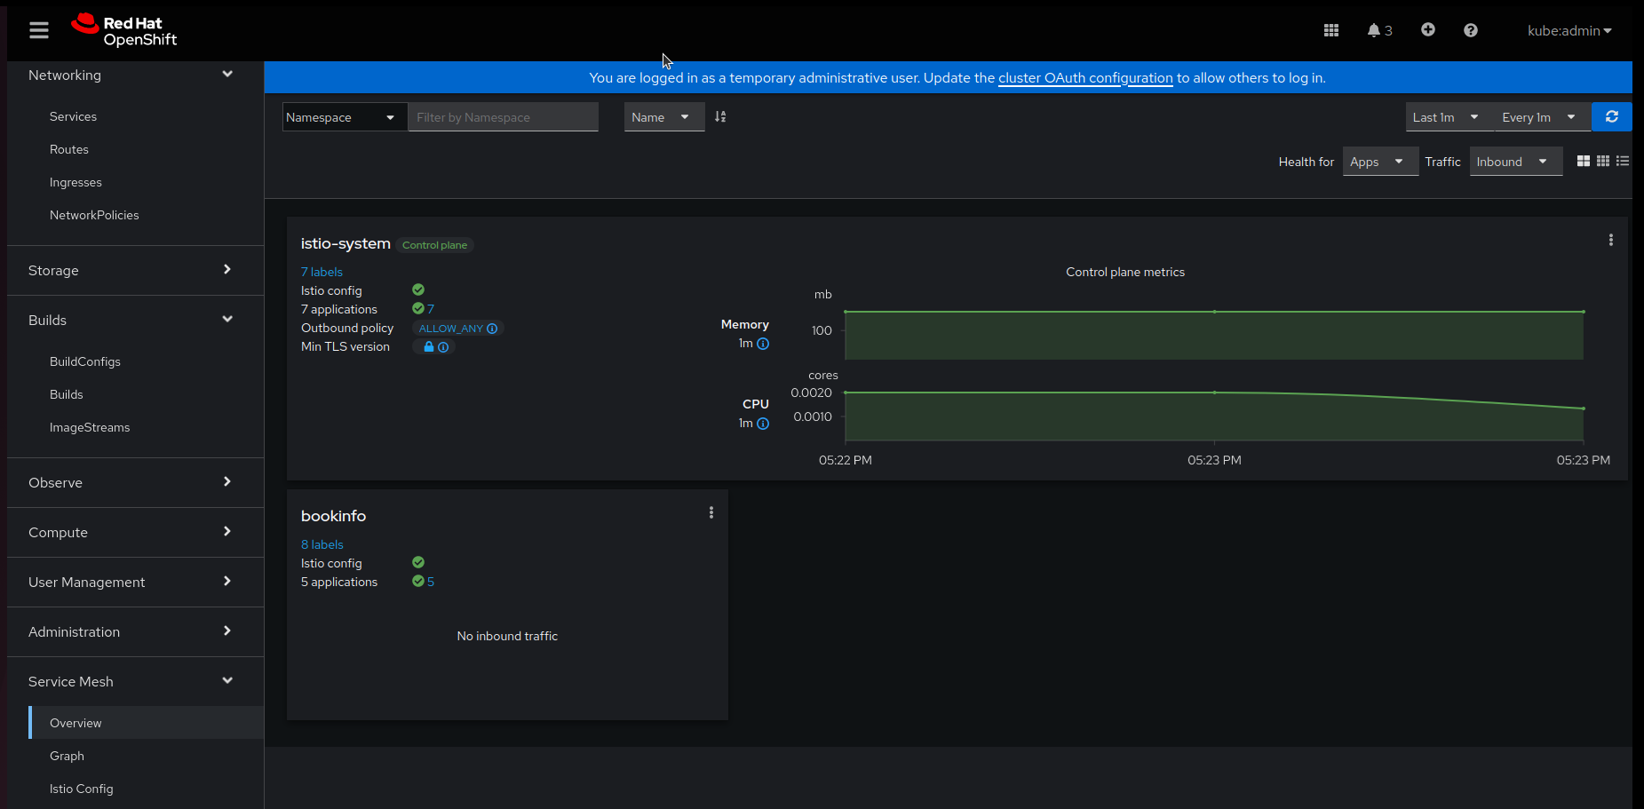
Task: Toggle the hamburger navigation menu
Action: pyautogui.click(x=39, y=31)
